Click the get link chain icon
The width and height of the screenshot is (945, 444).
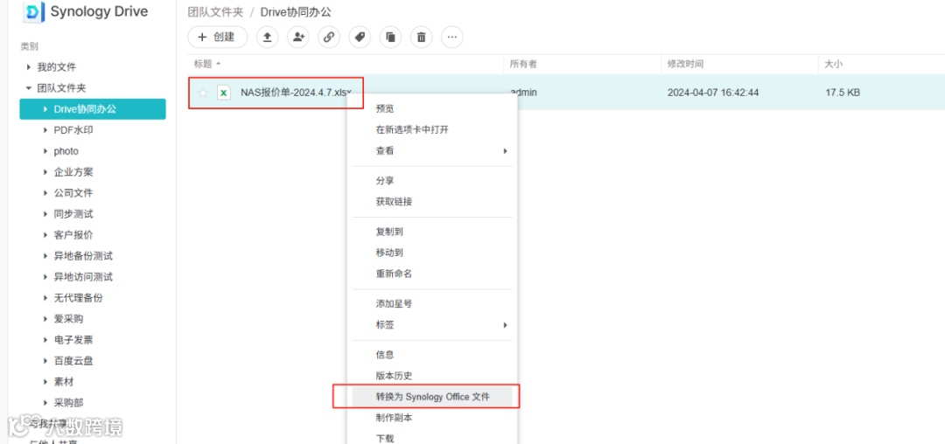(x=328, y=38)
